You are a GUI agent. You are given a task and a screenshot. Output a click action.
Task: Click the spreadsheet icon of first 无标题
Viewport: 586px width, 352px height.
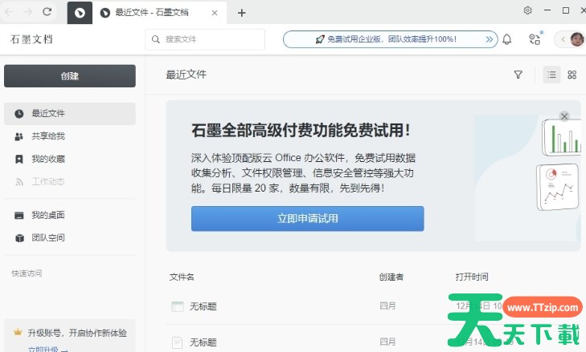(177, 306)
